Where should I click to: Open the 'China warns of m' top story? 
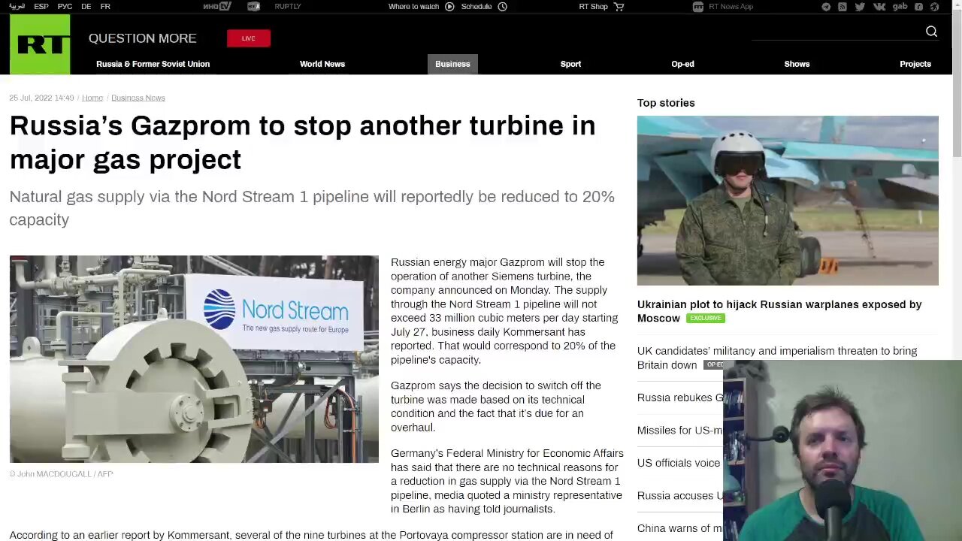pos(680,528)
